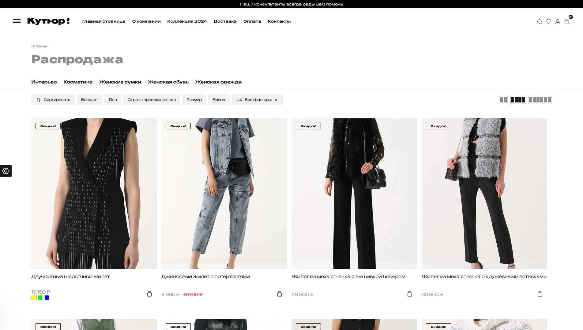Open Все фильтры panel

(x=257, y=100)
